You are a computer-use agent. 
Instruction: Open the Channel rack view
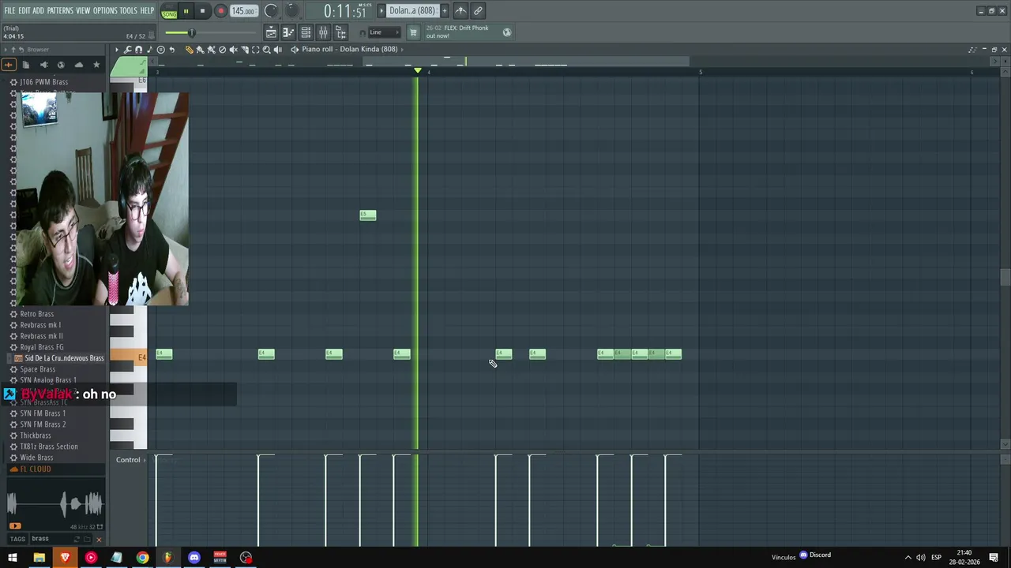click(x=306, y=32)
